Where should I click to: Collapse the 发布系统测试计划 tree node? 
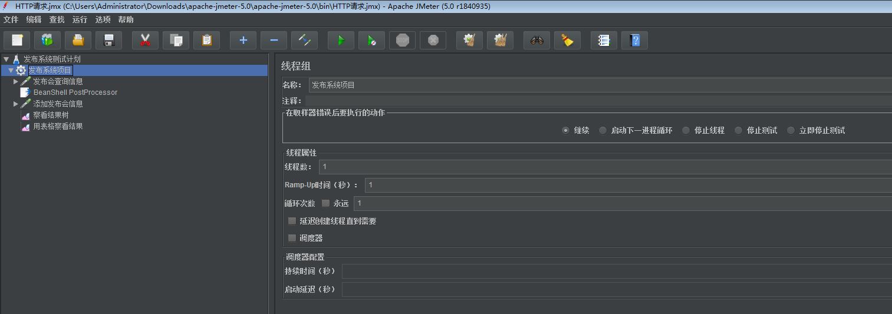pyautogui.click(x=6, y=59)
